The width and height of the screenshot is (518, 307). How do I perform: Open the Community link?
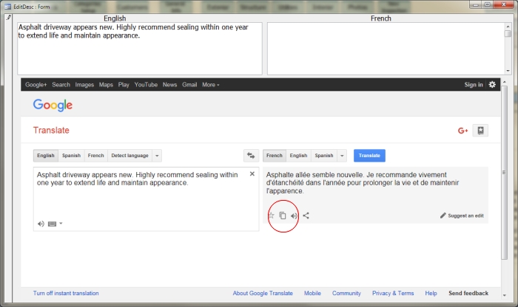[x=346, y=293]
